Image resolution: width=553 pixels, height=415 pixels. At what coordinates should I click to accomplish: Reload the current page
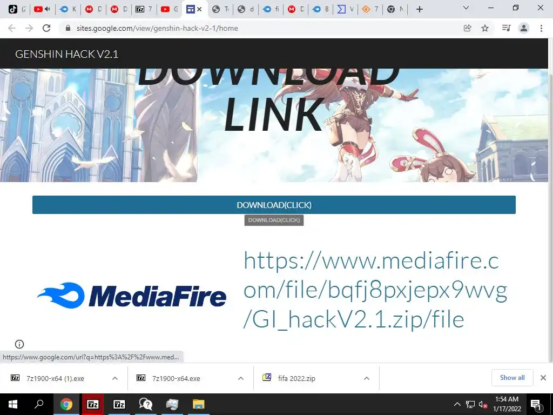[46, 28]
